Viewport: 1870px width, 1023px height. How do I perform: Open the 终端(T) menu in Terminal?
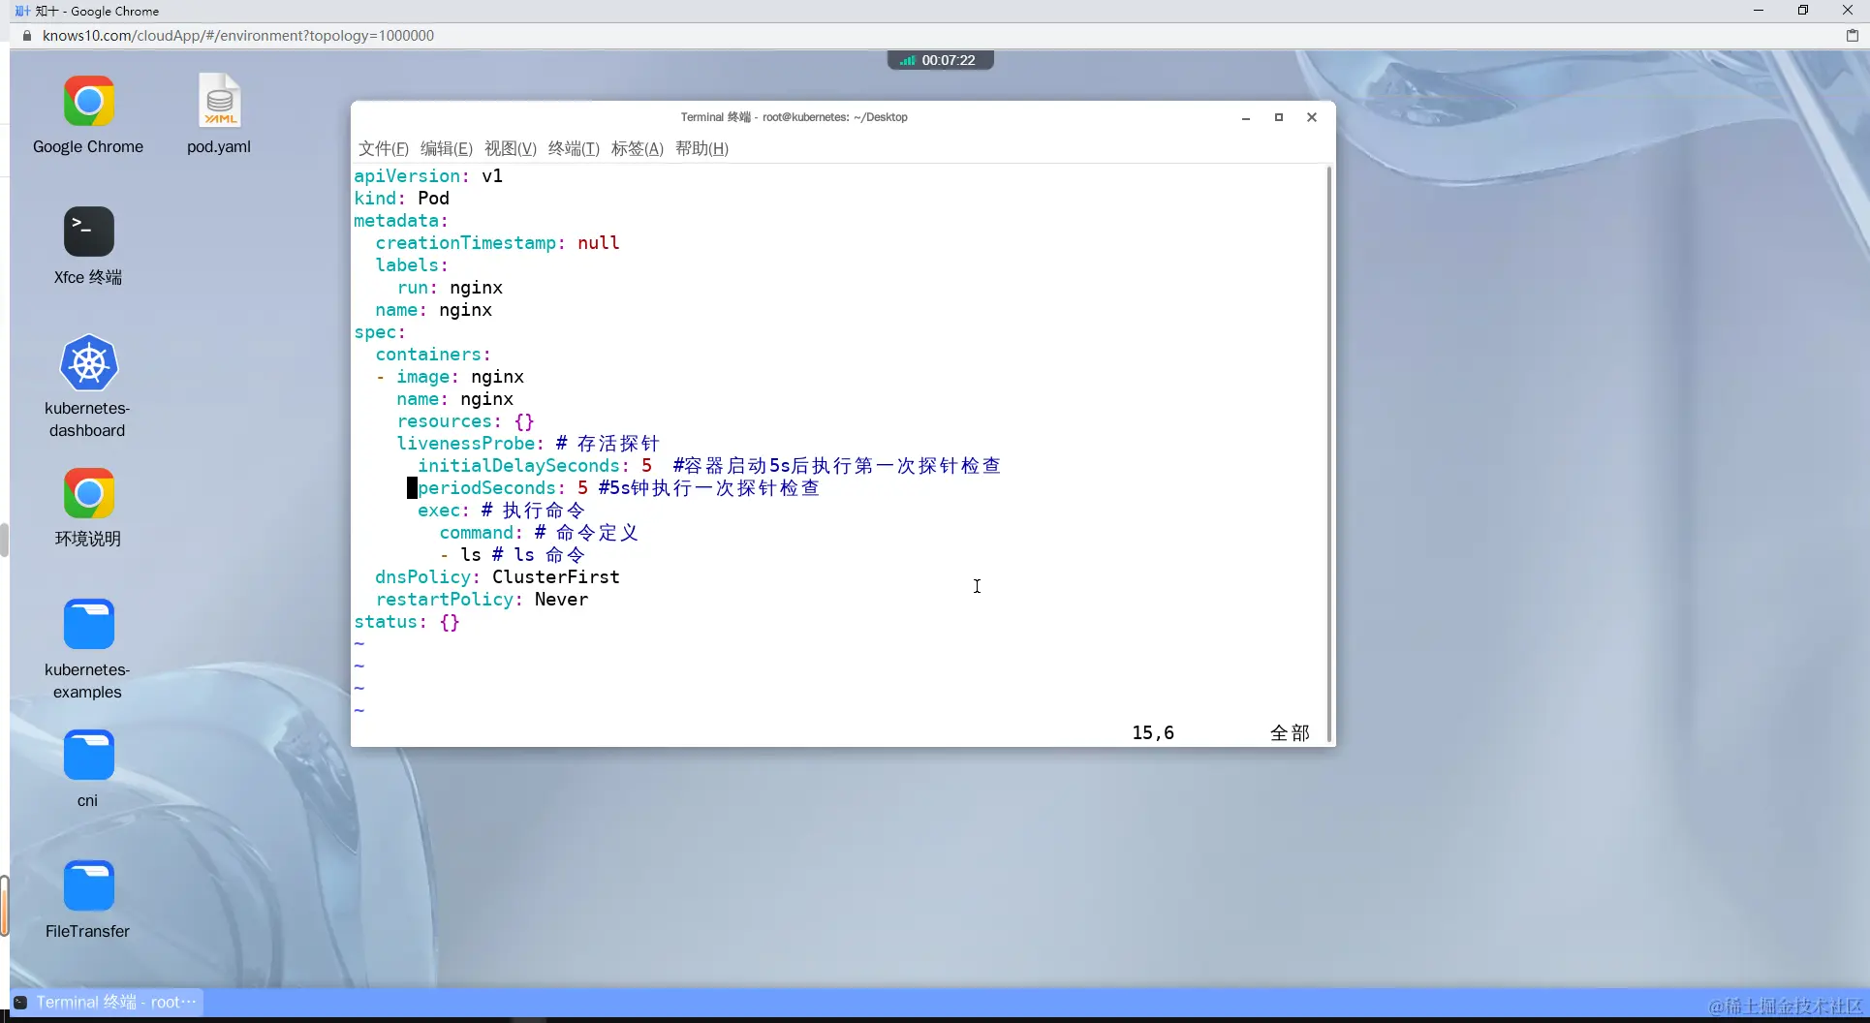pos(574,148)
